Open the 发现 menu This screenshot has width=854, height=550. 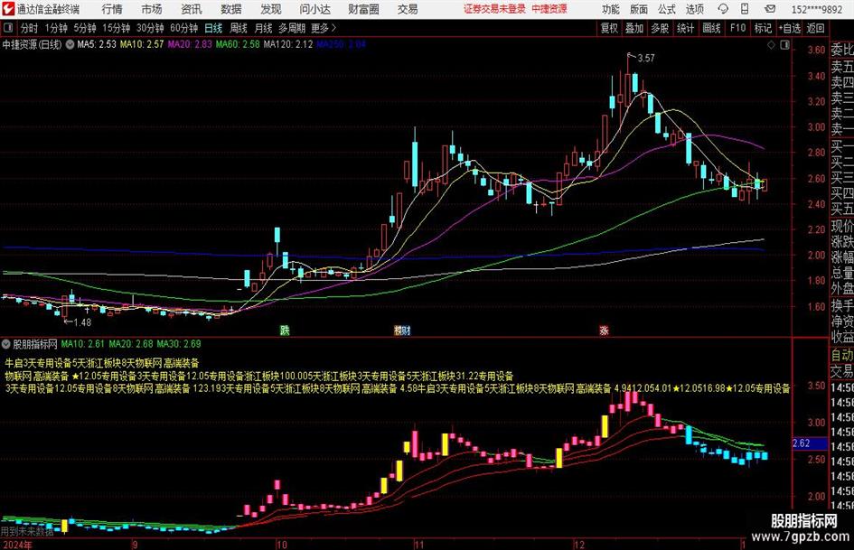[x=271, y=9]
